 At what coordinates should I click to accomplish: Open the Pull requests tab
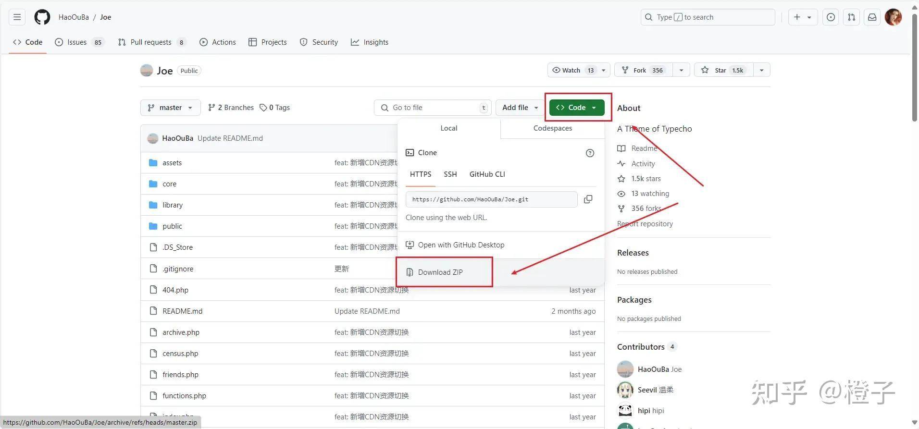pyautogui.click(x=151, y=42)
